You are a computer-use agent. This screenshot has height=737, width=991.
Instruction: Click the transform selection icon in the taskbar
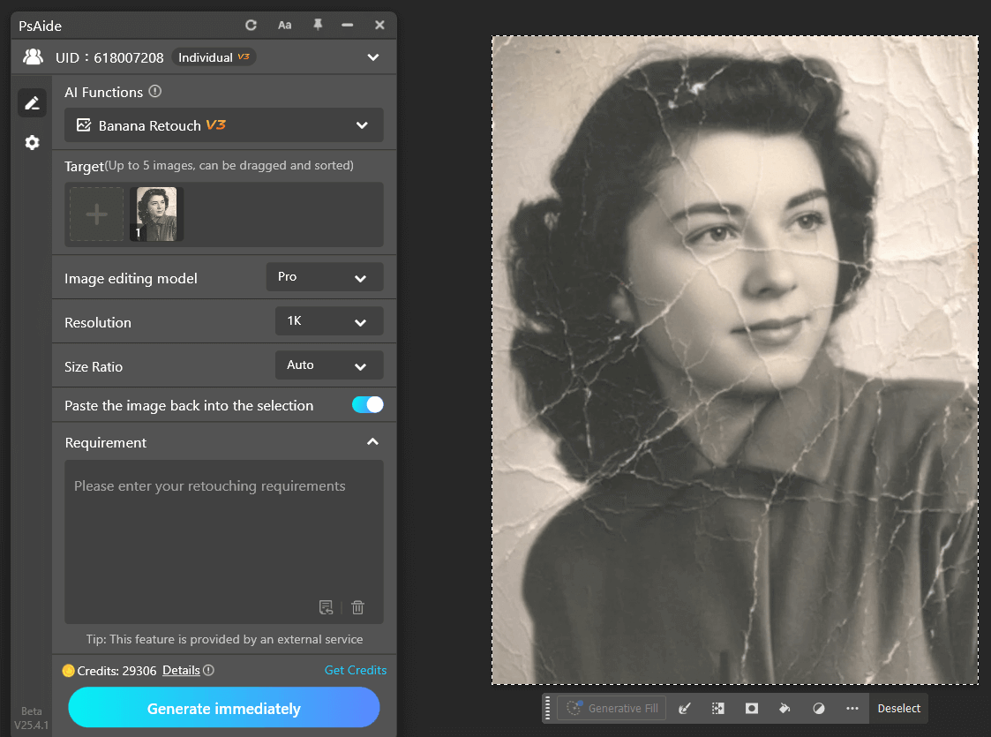point(717,708)
